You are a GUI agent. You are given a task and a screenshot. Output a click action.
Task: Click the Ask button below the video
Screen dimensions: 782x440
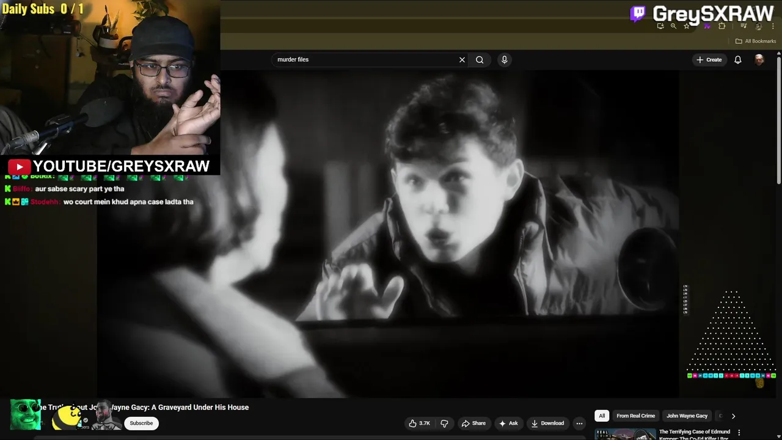click(x=508, y=423)
